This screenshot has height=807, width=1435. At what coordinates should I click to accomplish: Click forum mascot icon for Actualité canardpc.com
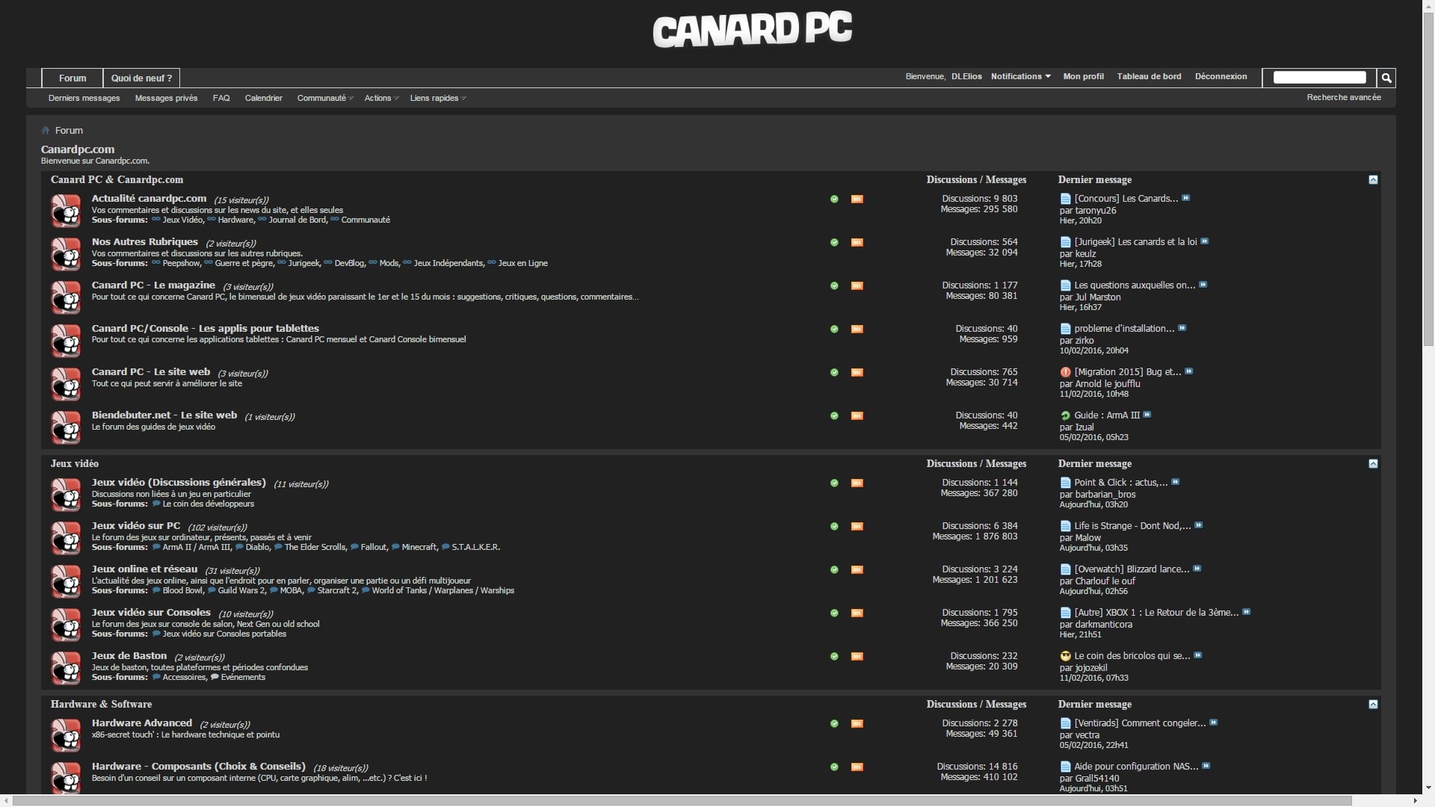66,211
